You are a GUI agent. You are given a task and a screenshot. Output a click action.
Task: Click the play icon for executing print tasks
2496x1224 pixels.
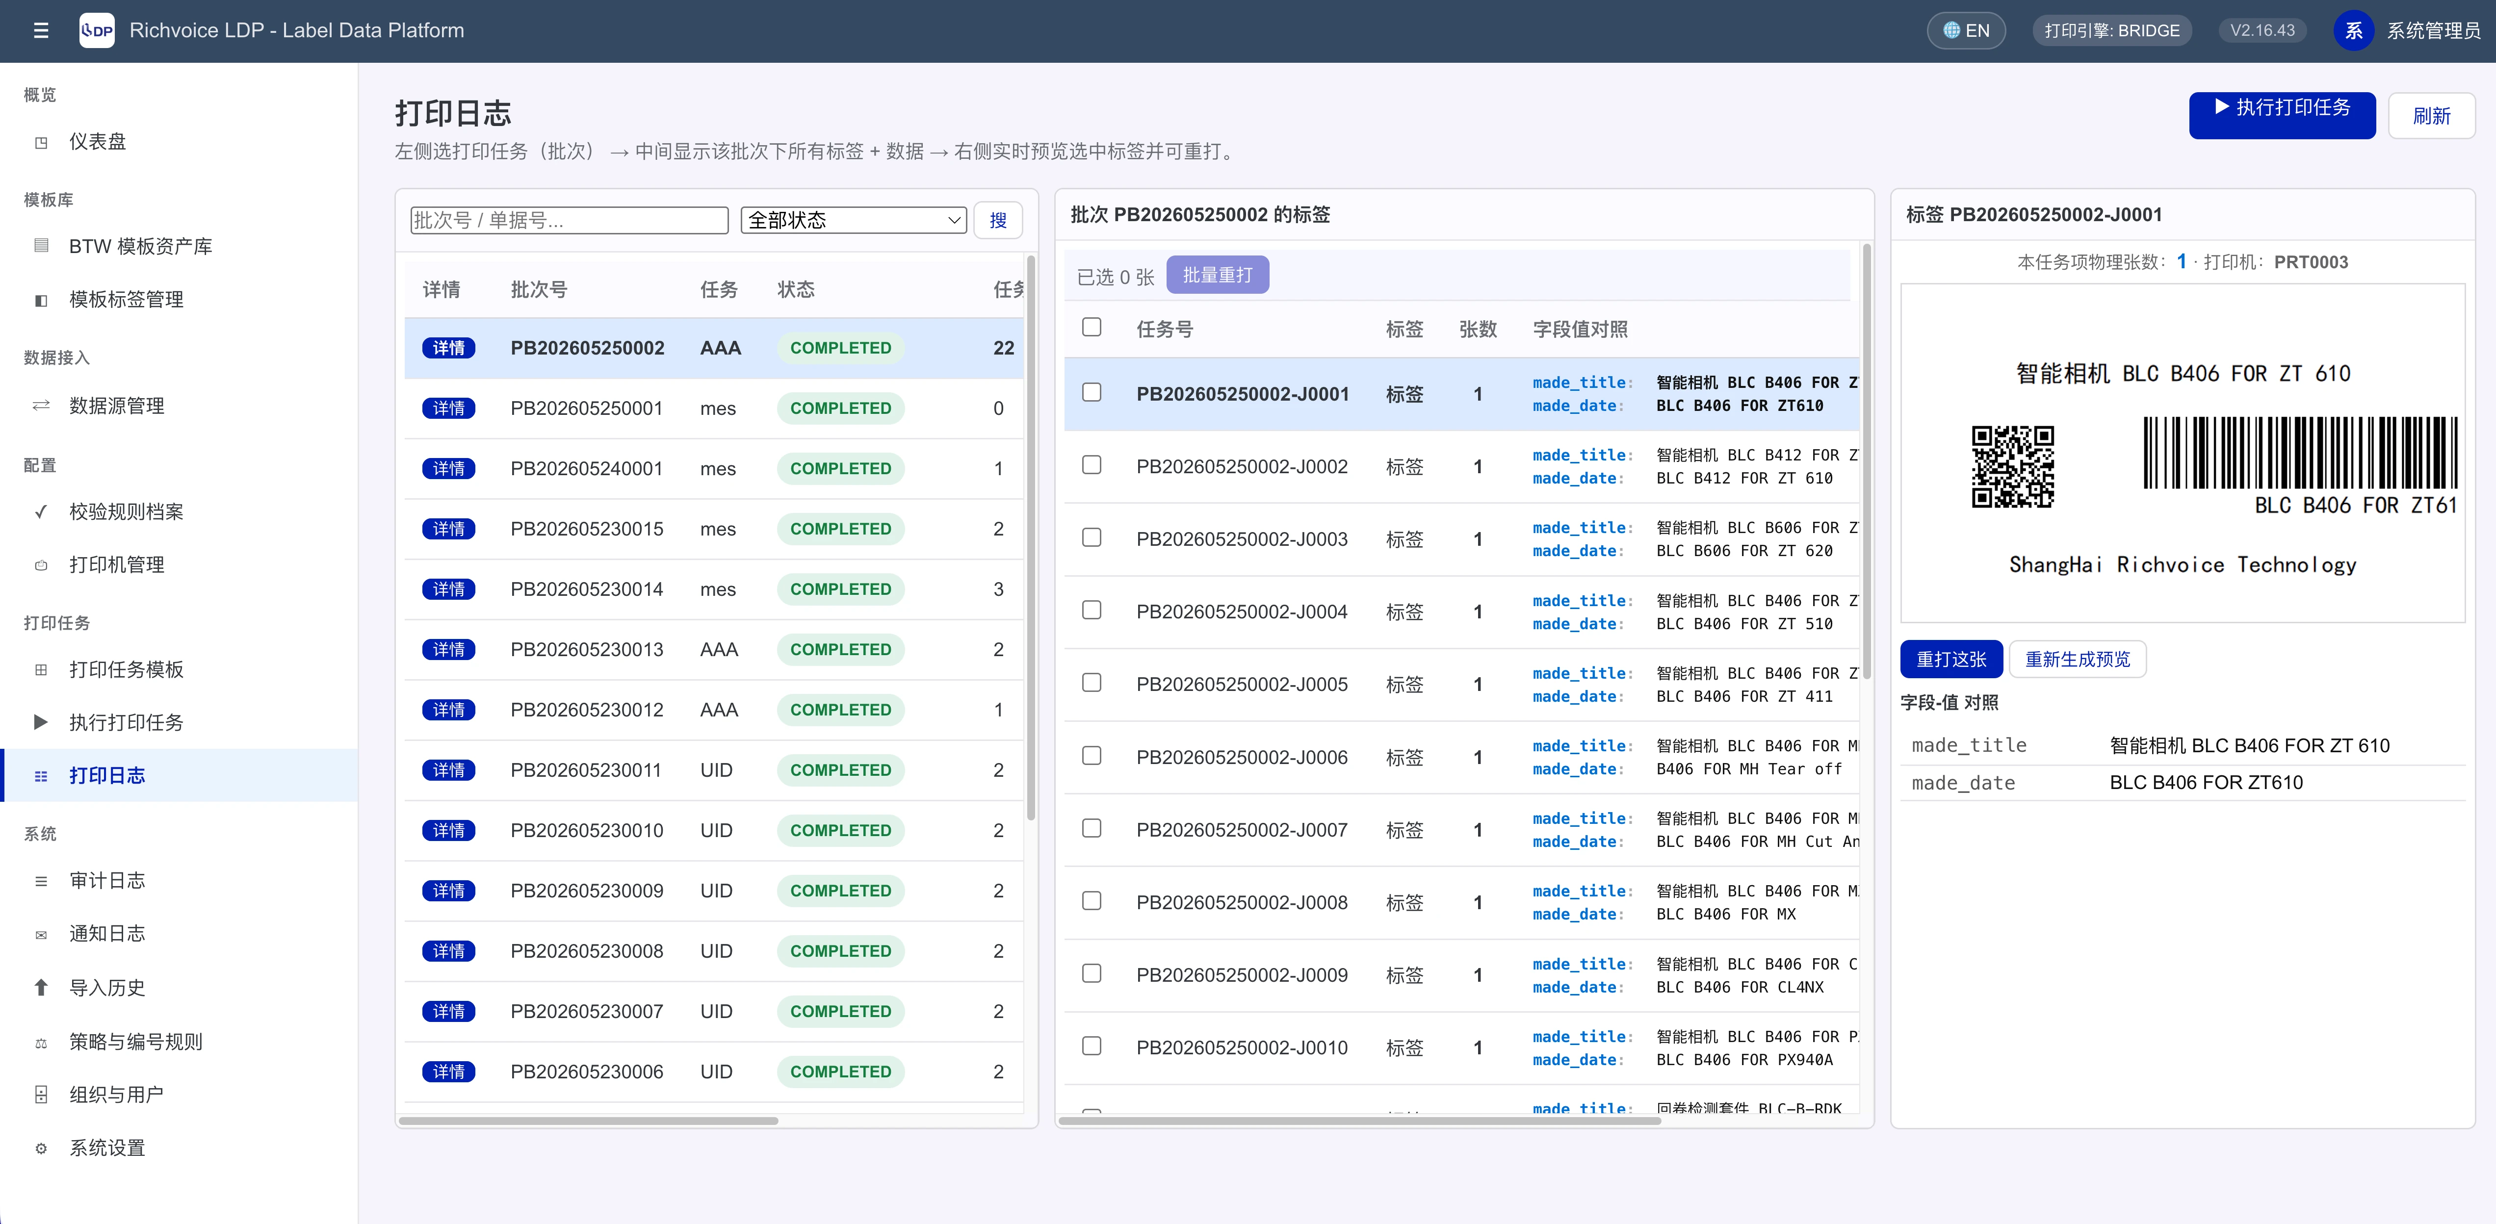(41, 722)
